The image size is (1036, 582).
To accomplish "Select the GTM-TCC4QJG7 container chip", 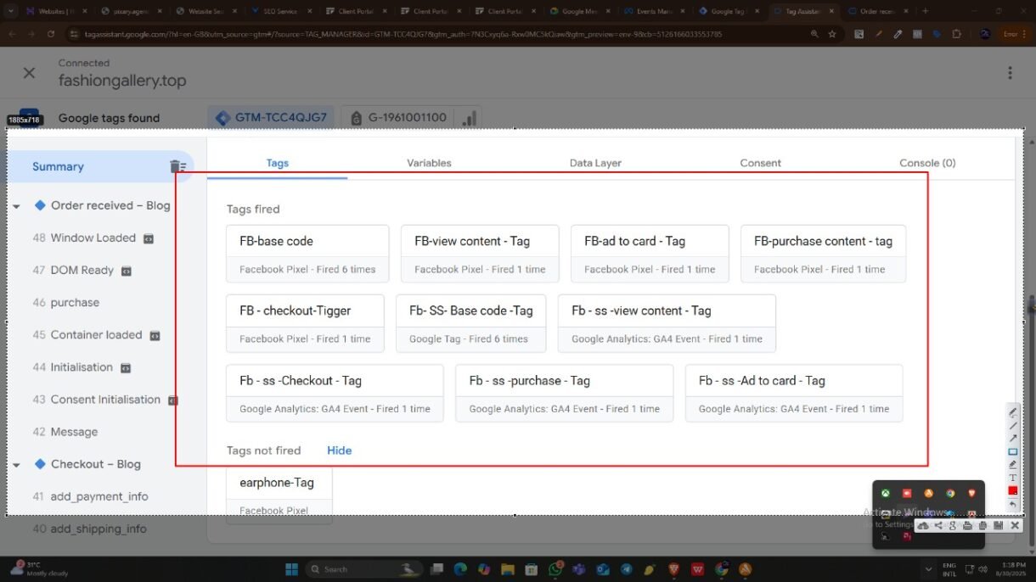I will tap(271, 118).
